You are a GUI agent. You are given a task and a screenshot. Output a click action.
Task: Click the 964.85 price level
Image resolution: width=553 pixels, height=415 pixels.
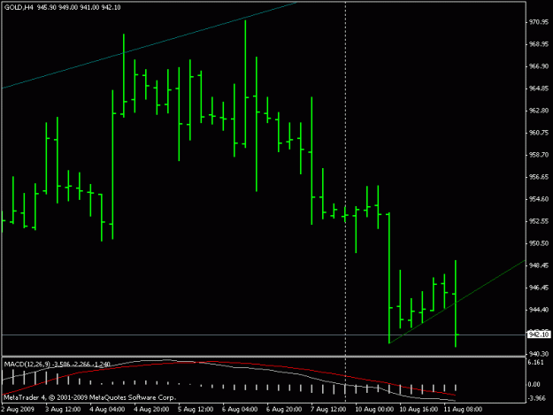pyautogui.click(x=539, y=88)
